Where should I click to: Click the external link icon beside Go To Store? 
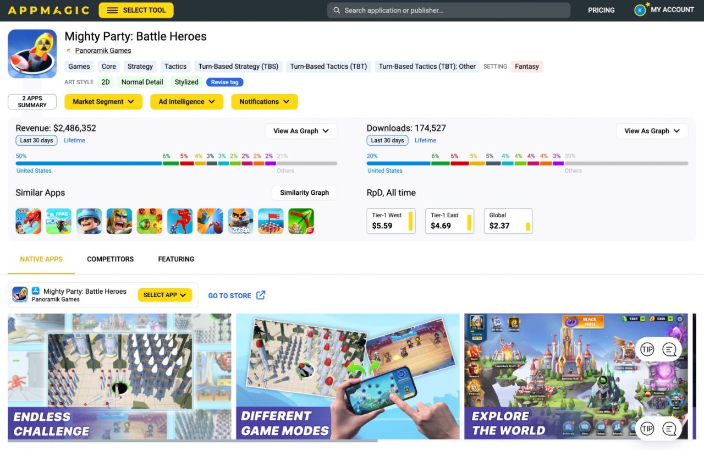tap(261, 295)
